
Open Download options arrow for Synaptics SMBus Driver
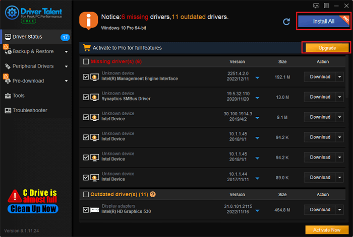pos(340,97)
